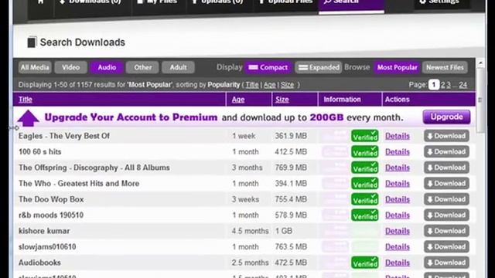Open Details for slowjams010610
Screen dimensions: 495x278
(x=397, y=247)
